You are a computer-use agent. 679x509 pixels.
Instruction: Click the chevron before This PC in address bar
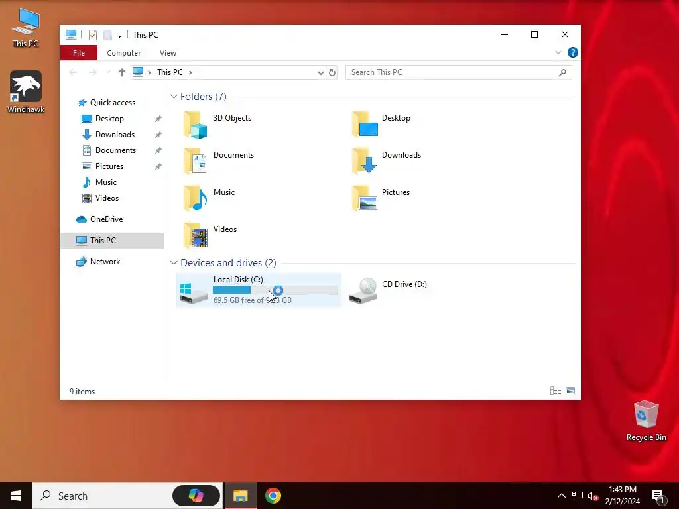point(149,72)
